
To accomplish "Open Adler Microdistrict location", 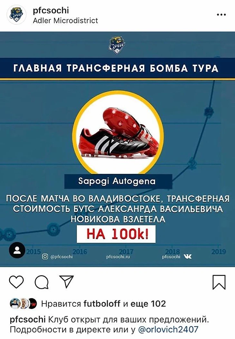I will click(x=65, y=21).
